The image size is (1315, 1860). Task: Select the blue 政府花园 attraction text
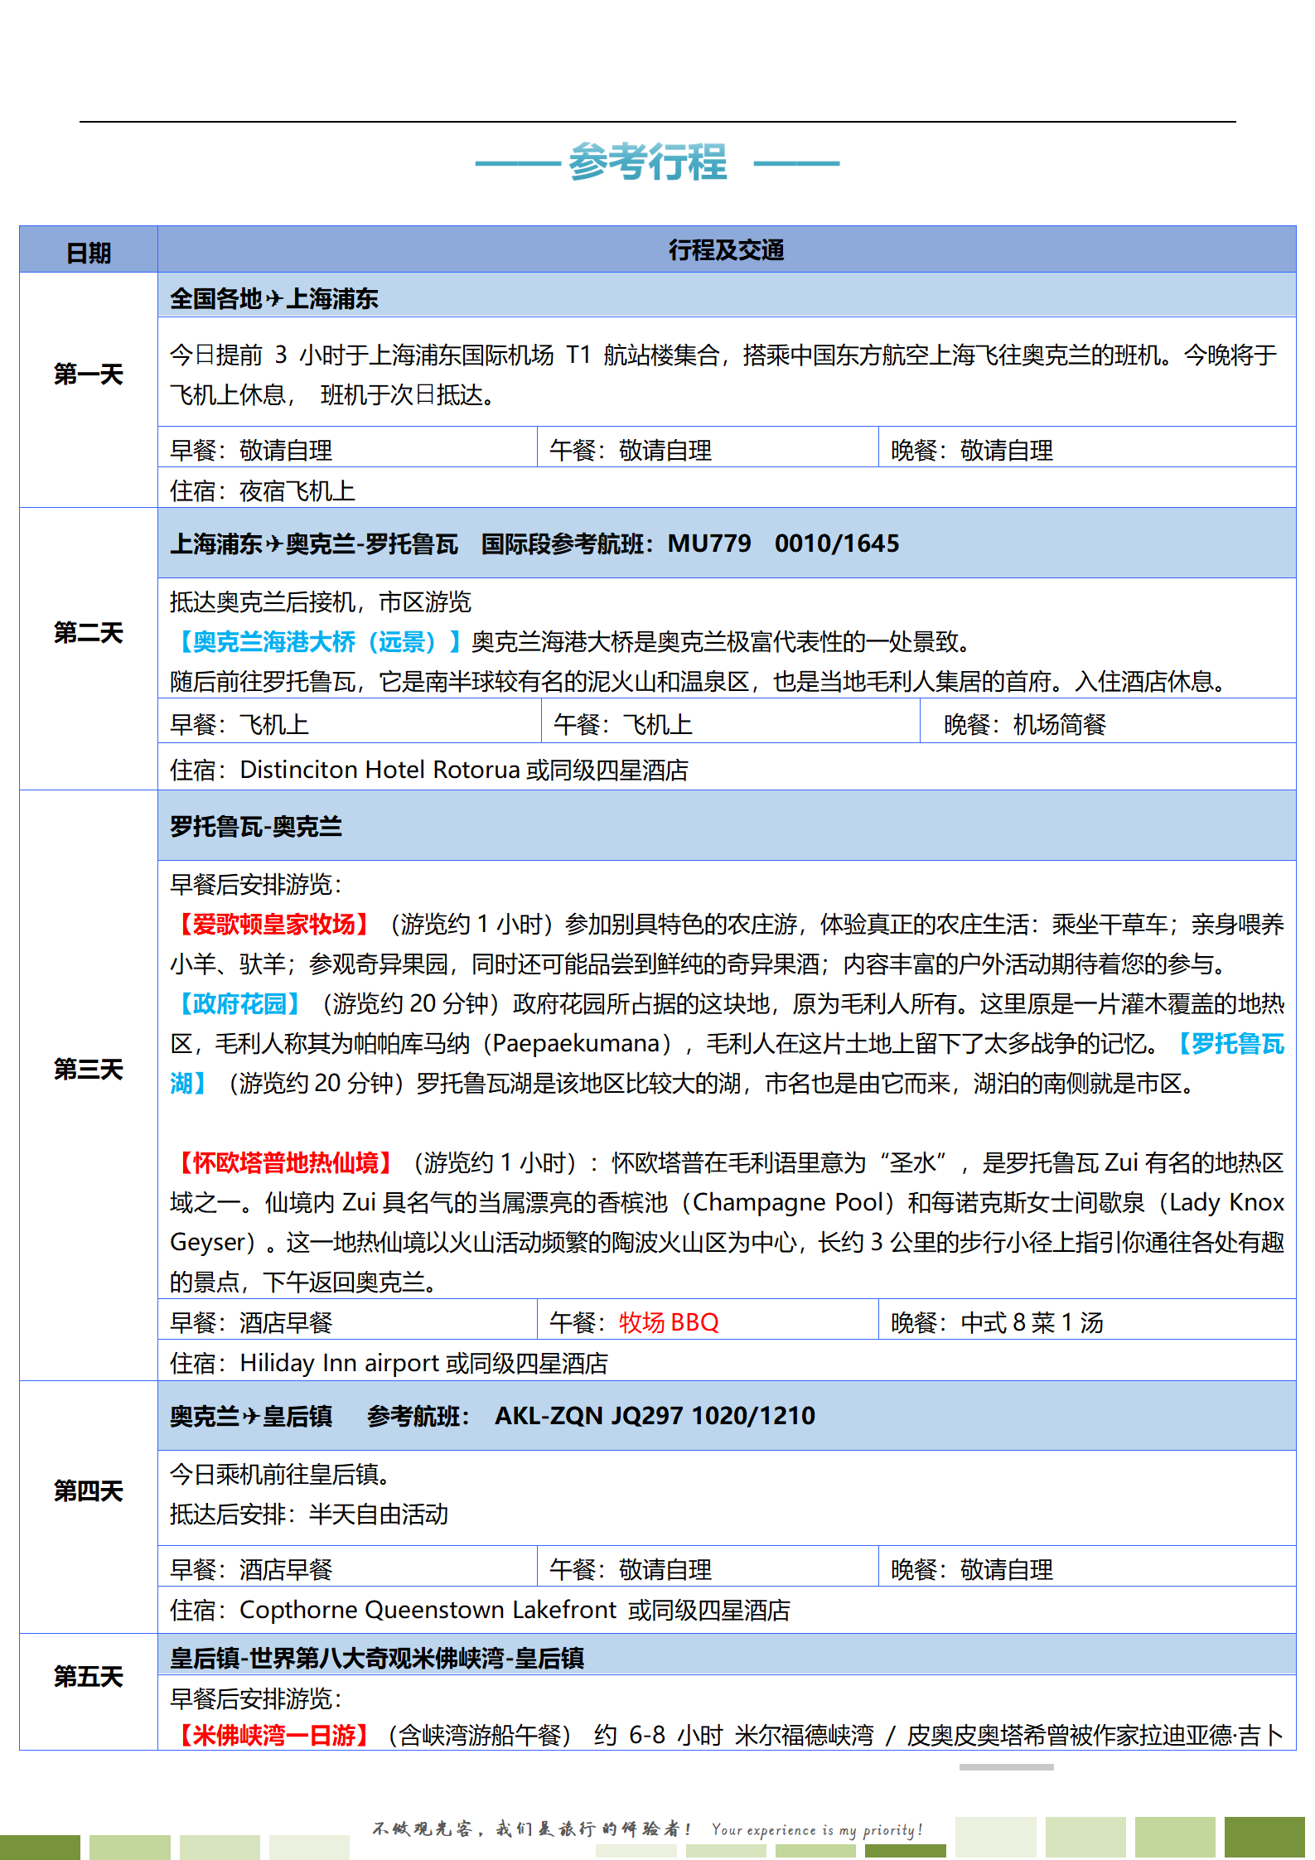[239, 1004]
